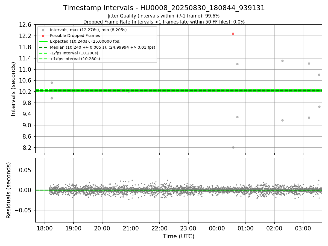Viewport: 328px width, 246px height.
Task: Click the y-axis tick label '12.2'
Action: [x=26, y=36]
